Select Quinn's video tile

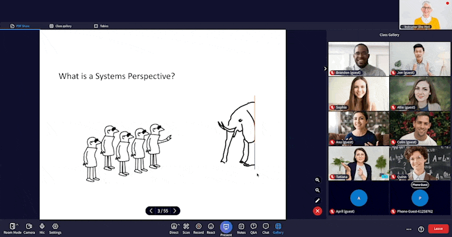[x=420, y=163]
